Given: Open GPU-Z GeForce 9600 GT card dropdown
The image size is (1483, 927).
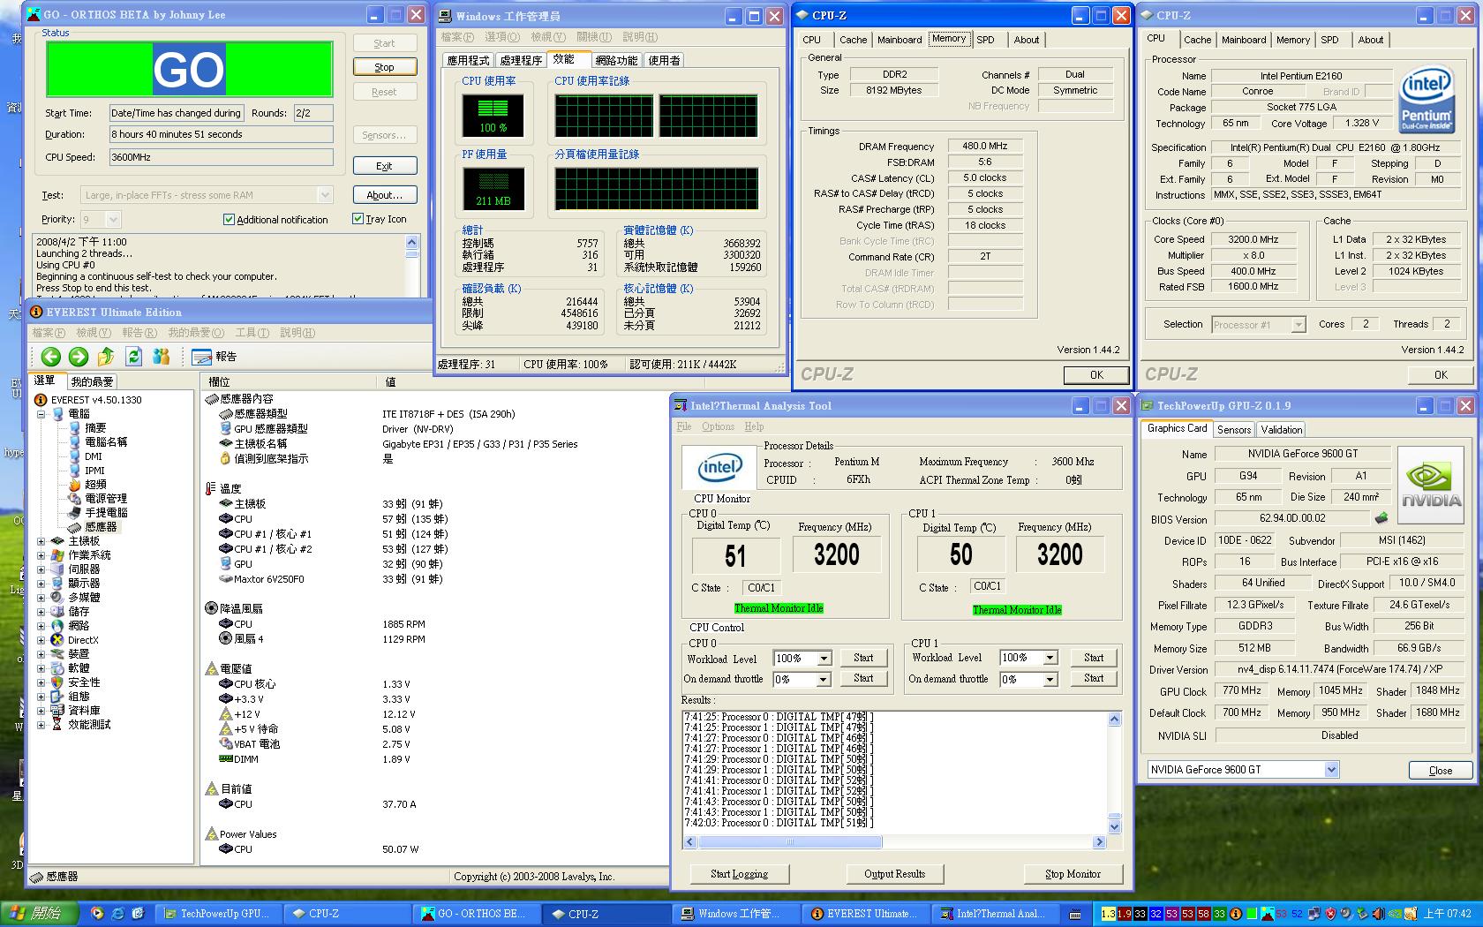Looking at the screenshot, I should coord(1331,770).
